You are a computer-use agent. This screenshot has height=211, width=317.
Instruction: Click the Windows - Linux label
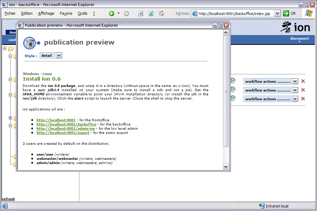[x=37, y=74]
